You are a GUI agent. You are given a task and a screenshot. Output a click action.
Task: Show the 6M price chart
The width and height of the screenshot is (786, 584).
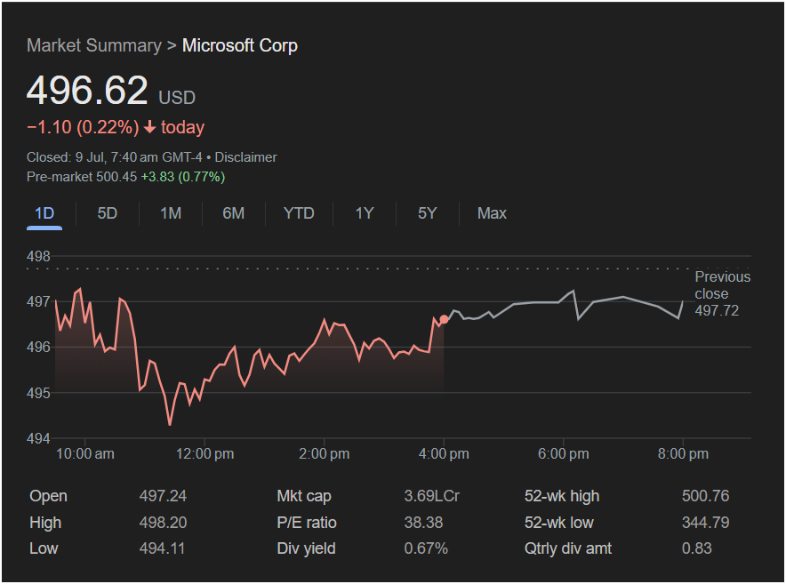pos(234,213)
